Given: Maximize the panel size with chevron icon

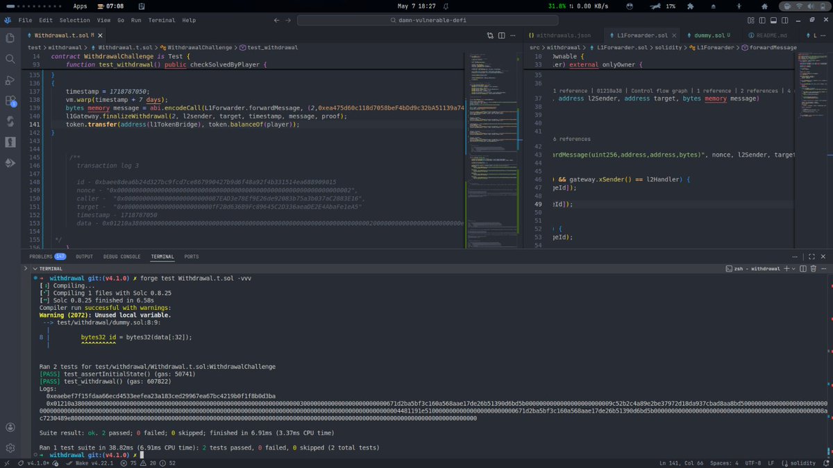Looking at the screenshot, I should (x=813, y=257).
